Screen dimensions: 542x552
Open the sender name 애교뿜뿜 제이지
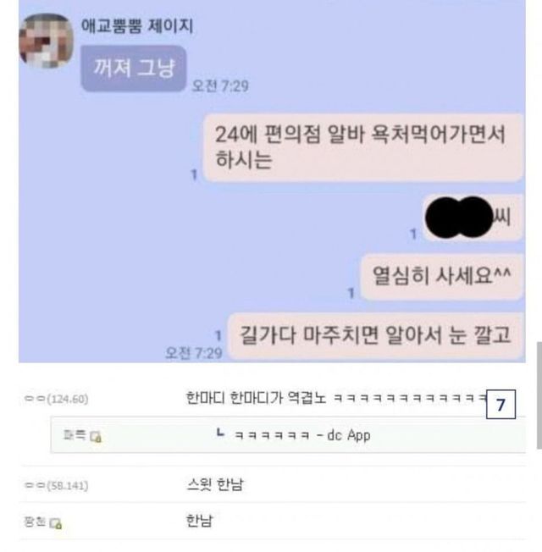(137, 25)
